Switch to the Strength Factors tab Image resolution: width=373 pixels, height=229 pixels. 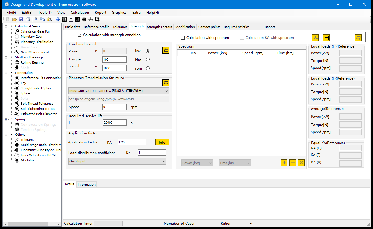pos(160,27)
